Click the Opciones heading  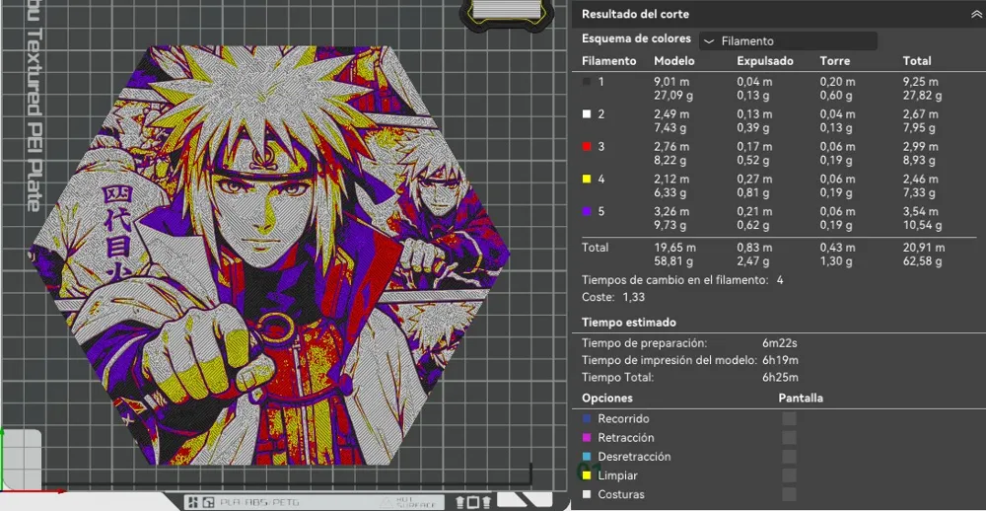(x=607, y=399)
